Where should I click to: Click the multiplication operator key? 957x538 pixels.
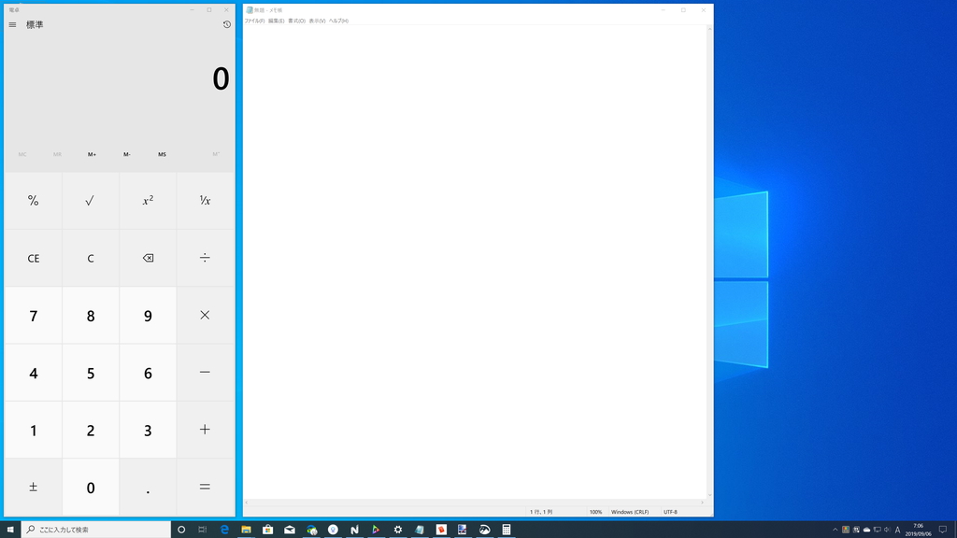point(205,316)
